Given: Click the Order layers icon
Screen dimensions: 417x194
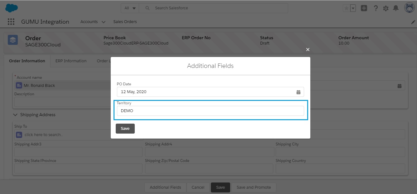Looking at the screenshot, I should [x=13, y=40].
